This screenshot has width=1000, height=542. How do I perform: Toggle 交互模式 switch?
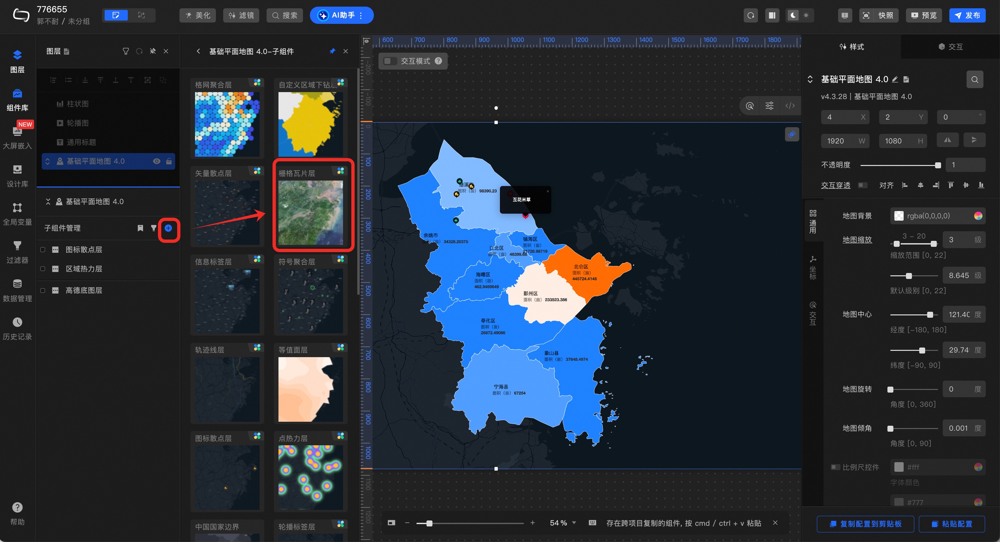[x=389, y=61]
